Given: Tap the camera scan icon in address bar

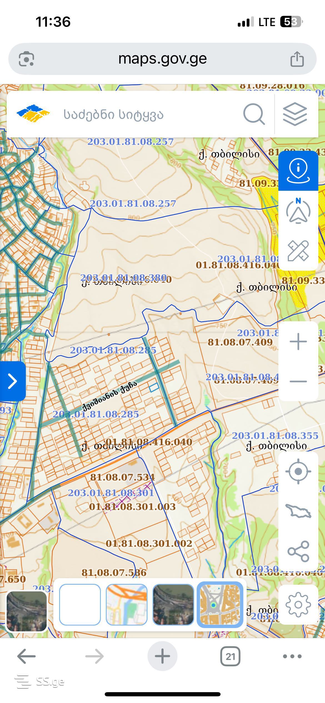Looking at the screenshot, I should pos(26,59).
